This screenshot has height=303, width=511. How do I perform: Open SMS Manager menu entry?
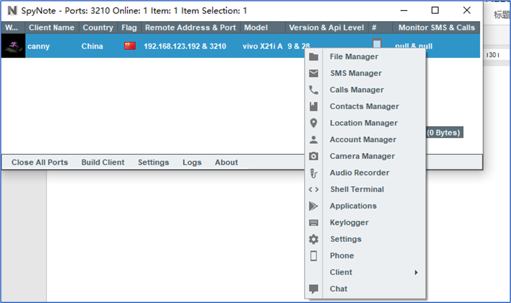[x=356, y=73]
